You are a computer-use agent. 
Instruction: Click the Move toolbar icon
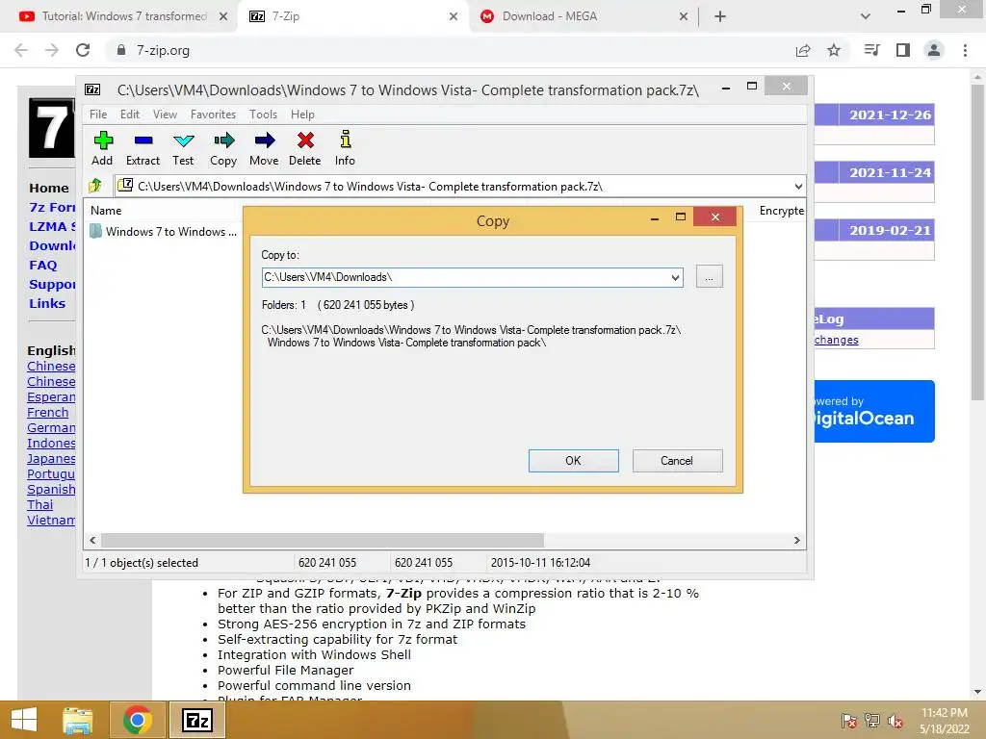click(x=264, y=147)
